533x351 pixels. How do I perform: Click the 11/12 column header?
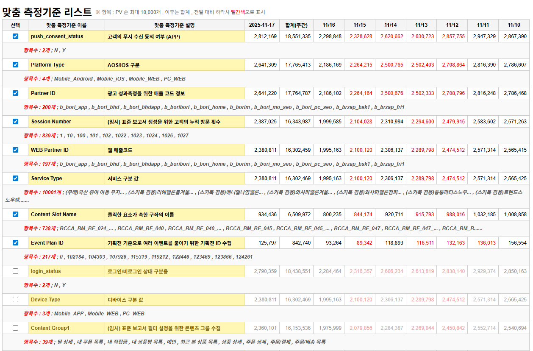tap(452, 25)
